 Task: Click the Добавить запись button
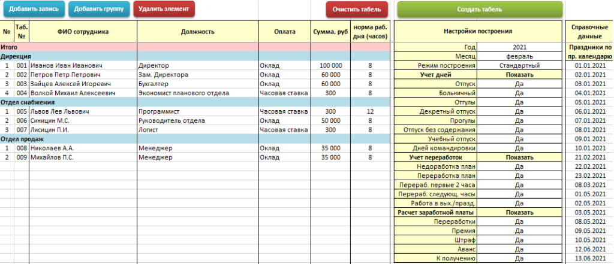34,9
